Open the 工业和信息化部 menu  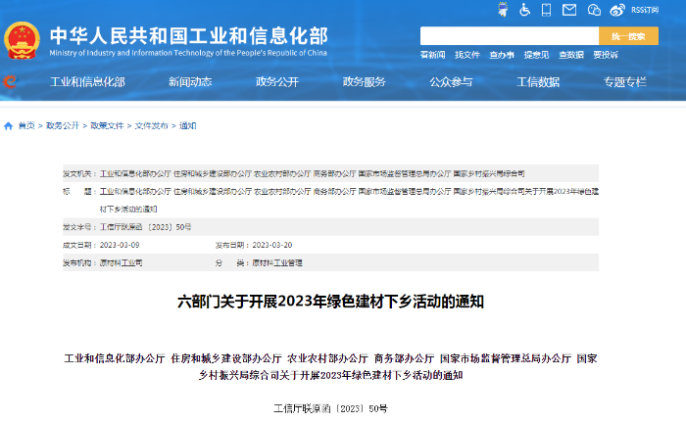pyautogui.click(x=87, y=82)
